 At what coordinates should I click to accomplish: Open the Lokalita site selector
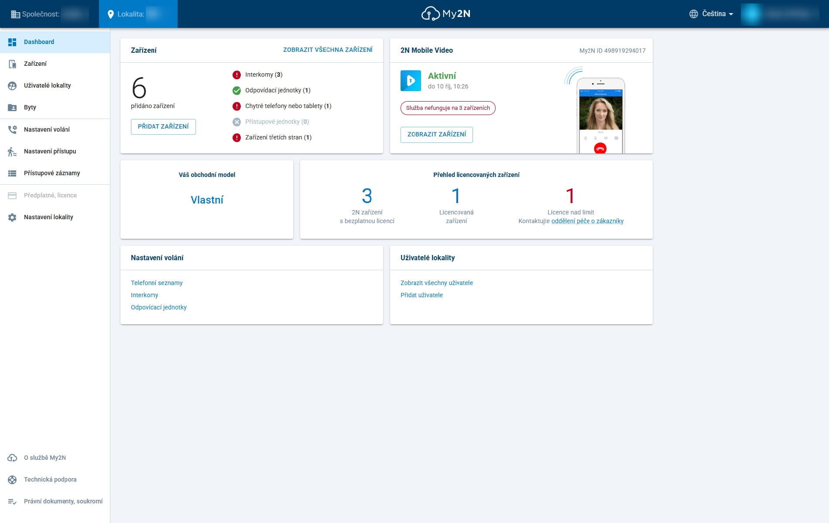(x=138, y=14)
